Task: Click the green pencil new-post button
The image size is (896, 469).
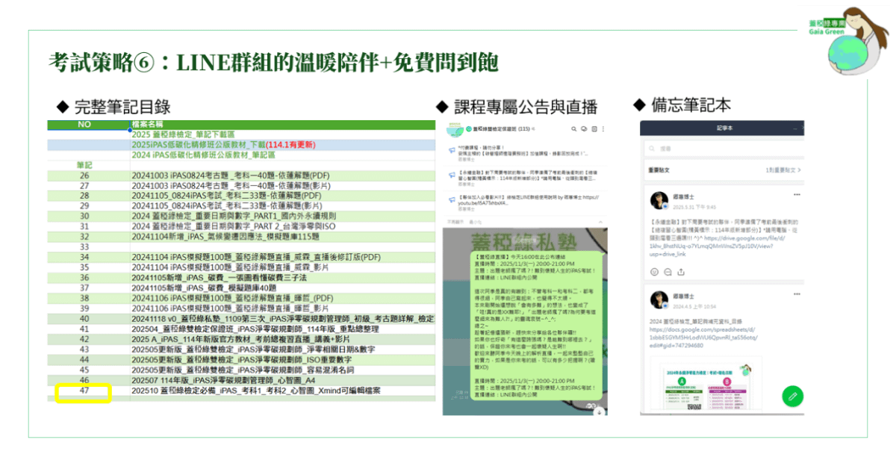Action: (x=792, y=396)
